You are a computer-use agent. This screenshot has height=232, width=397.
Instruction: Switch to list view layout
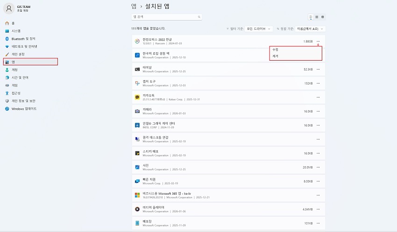(311, 17)
